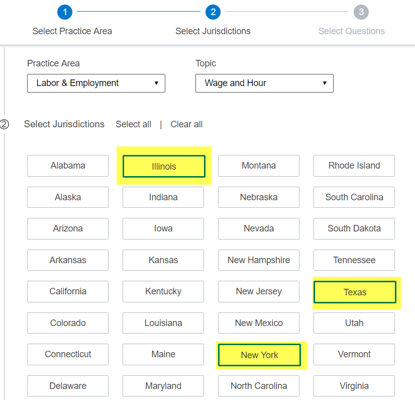The height and width of the screenshot is (400, 415).
Task: Pick the Delaware jurisdiction box
Action: coord(68,386)
